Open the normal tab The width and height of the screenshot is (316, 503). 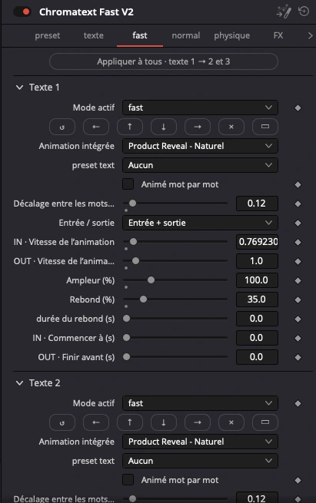pos(185,35)
